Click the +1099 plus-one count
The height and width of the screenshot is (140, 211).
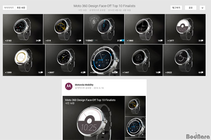pyautogui.click(x=8, y=72)
